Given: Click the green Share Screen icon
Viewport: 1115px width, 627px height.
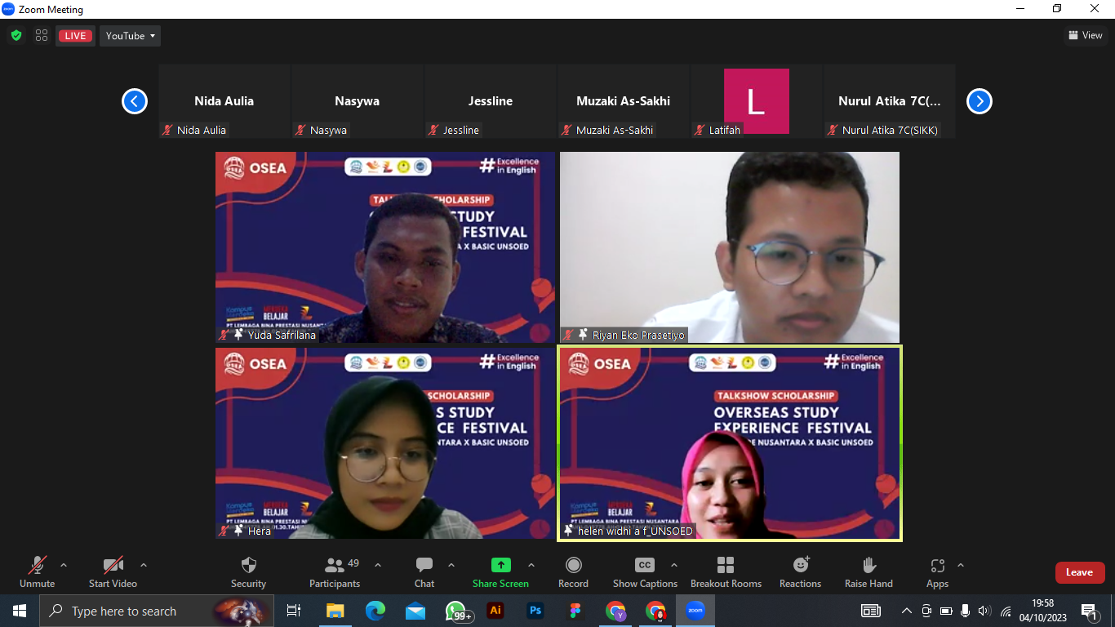Looking at the screenshot, I should 500,565.
